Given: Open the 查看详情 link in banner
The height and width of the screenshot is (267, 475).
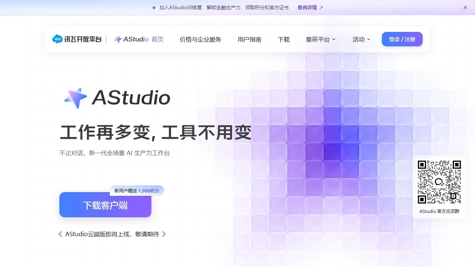Looking at the screenshot, I should 307,7.
